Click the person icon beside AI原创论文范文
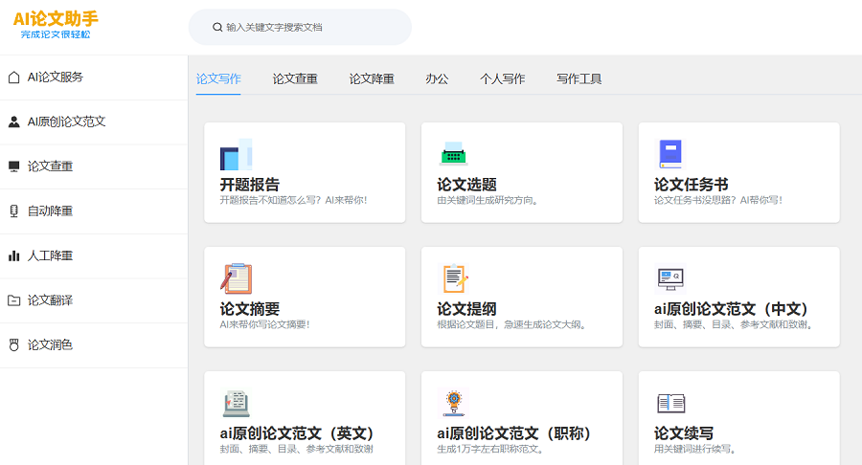 14,122
